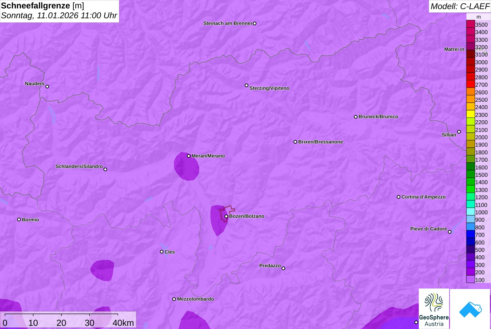Screen dimensions: 491x329
Task: Click the GeoSphere Austria logo
Action: coord(434,309)
